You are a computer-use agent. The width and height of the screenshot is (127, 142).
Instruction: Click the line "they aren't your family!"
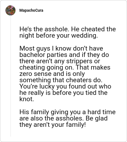[52, 125]
